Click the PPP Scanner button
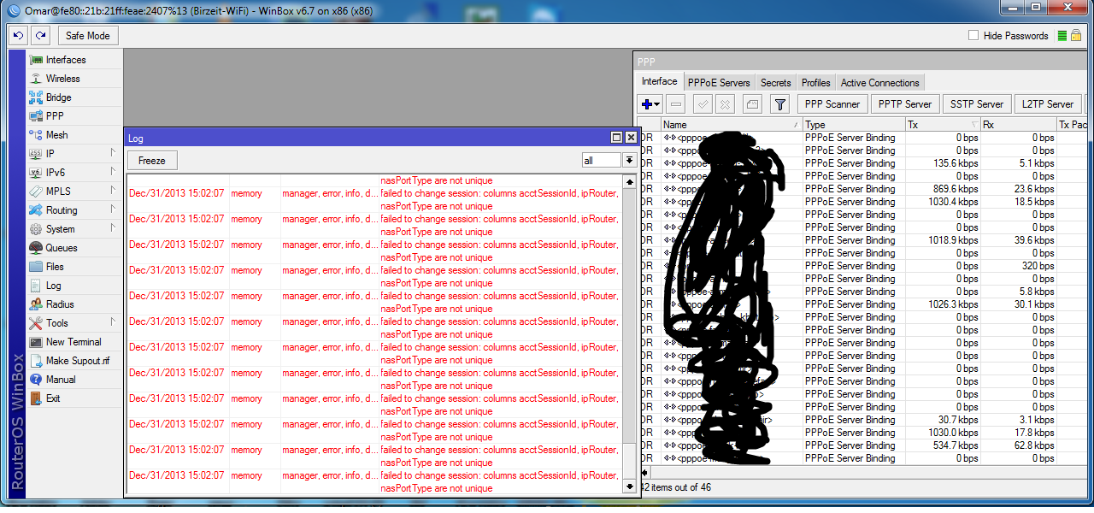The height and width of the screenshot is (513, 1094). coord(832,104)
